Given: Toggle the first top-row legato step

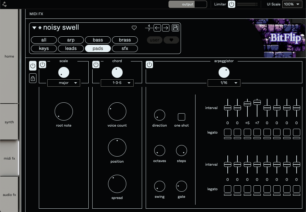Looking at the screenshot, I should tap(228, 132).
